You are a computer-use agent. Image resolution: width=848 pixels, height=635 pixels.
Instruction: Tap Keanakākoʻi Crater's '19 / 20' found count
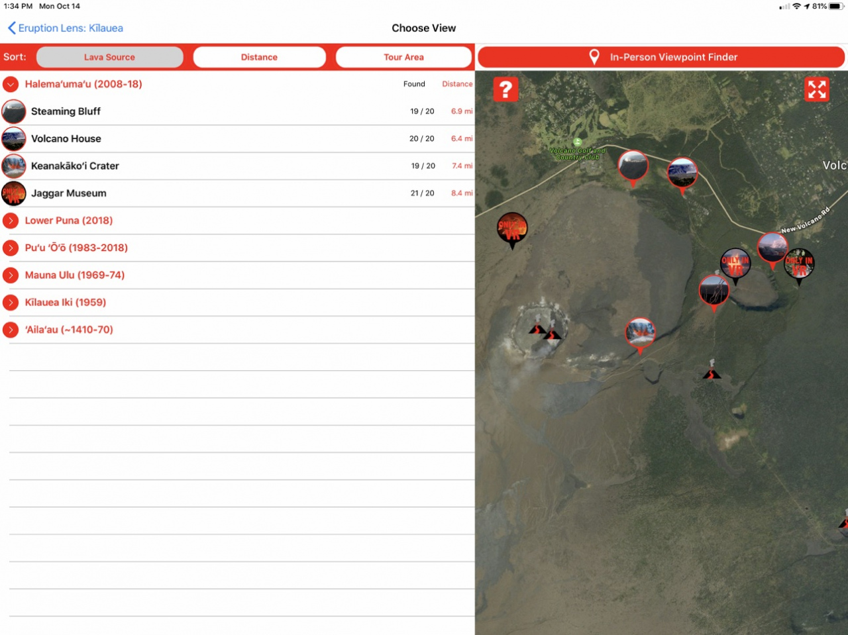pyautogui.click(x=423, y=166)
